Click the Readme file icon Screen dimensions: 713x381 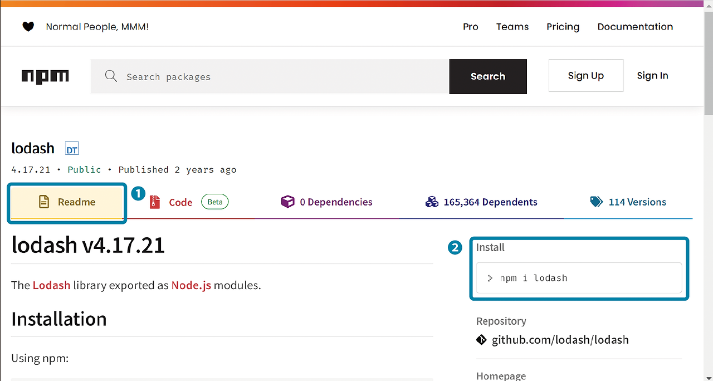tap(44, 202)
